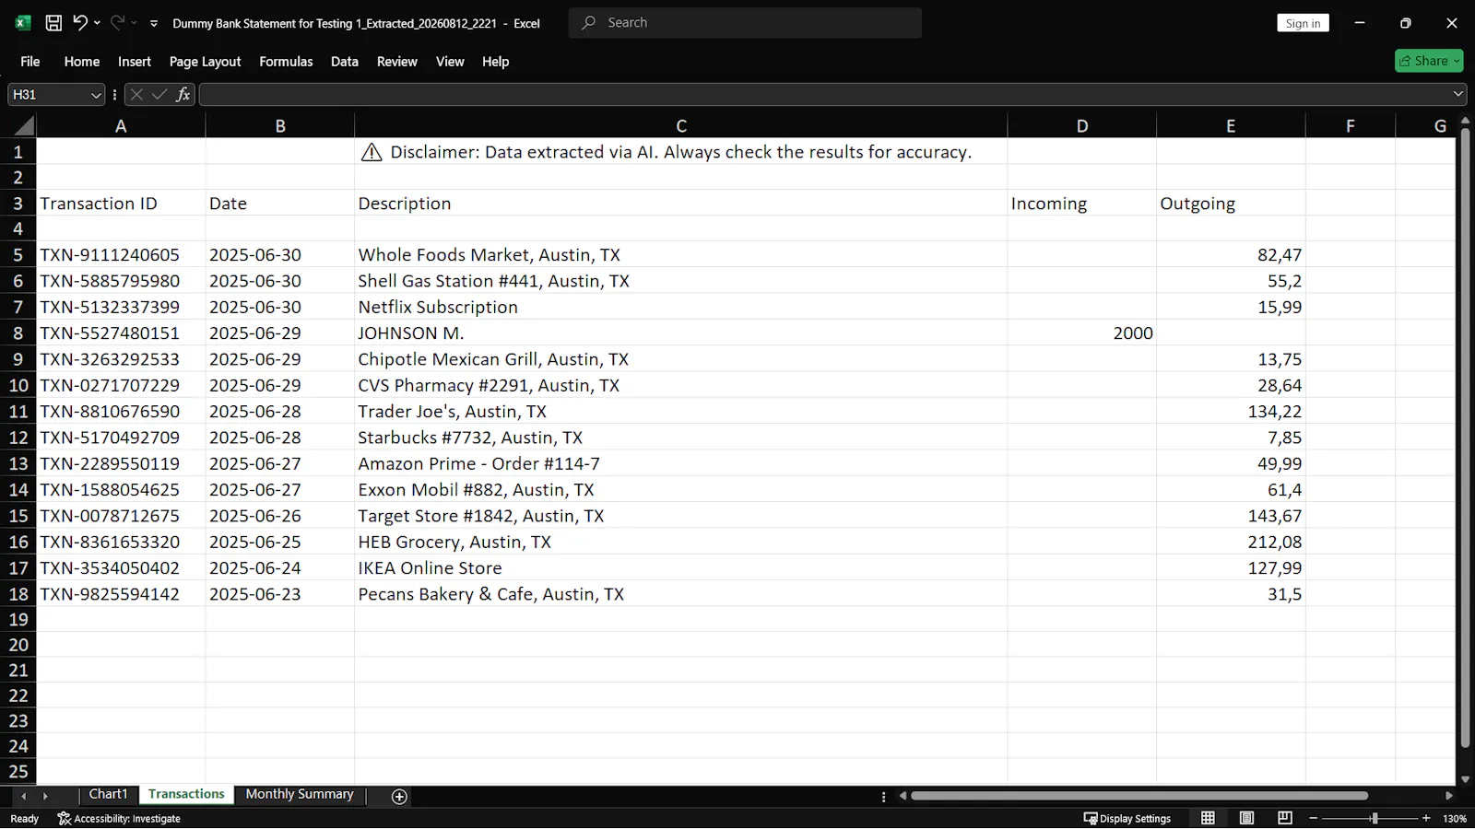Click the tab bar split handle dots

883,797
